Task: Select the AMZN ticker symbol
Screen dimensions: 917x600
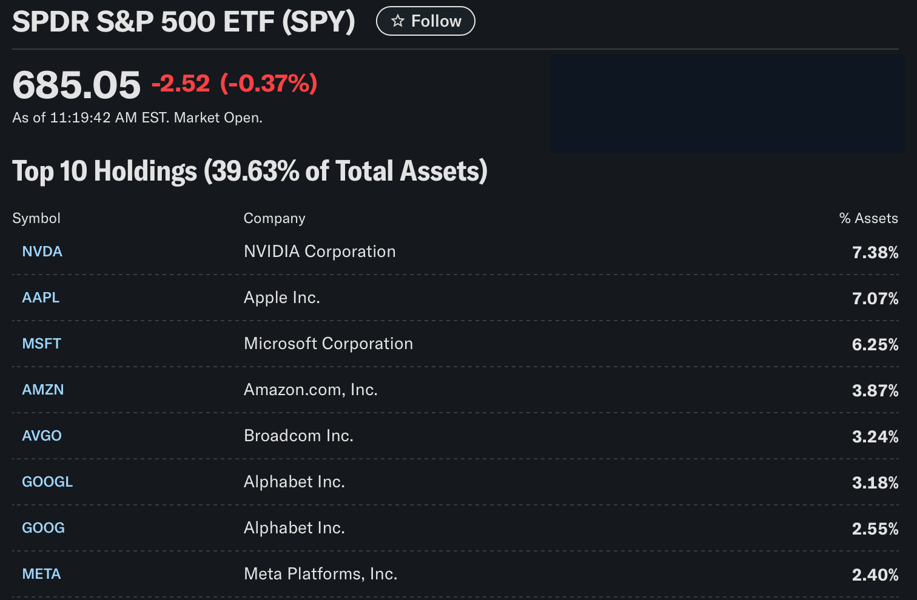Action: [42, 390]
